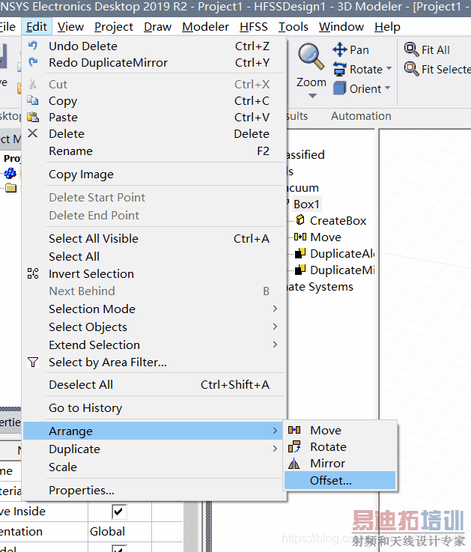Open the View menu
The width and height of the screenshot is (471, 552).
[70, 27]
